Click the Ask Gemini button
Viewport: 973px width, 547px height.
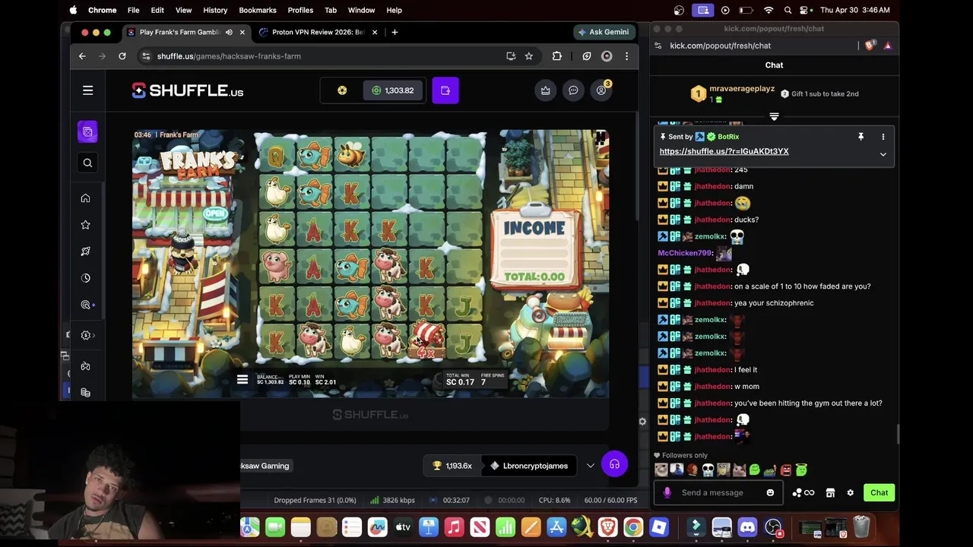[604, 32]
